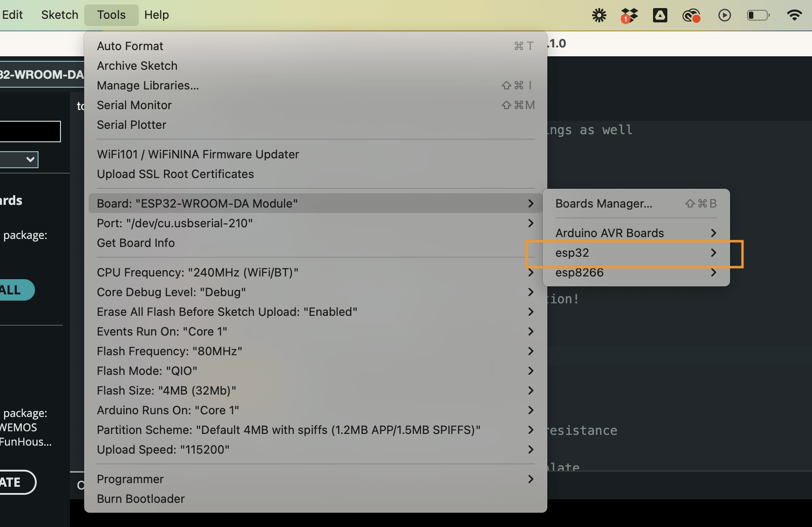
Task: Open the Edit menu
Action: 12,15
